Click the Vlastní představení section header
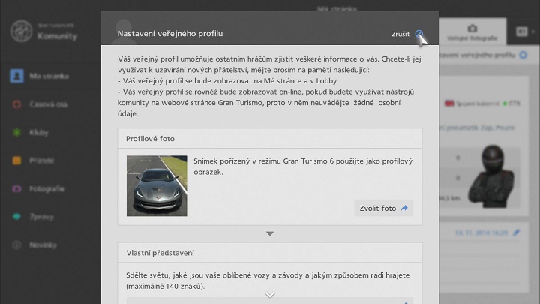This screenshot has height=304, width=540. pyautogui.click(x=270, y=253)
